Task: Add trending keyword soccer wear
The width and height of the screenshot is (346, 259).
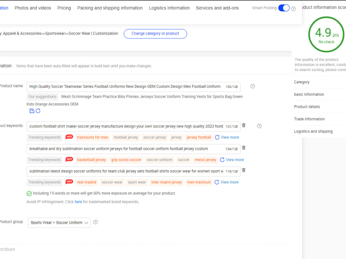Action: (112, 182)
